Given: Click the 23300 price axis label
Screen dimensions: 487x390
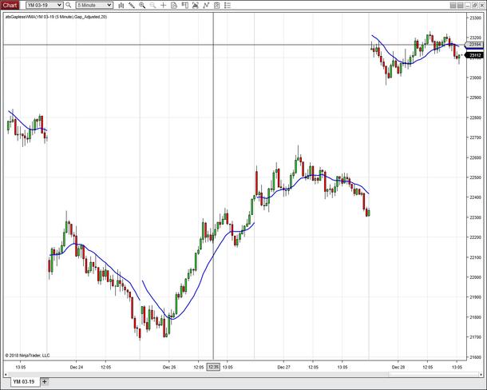Looking at the screenshot, I should click(475, 18).
